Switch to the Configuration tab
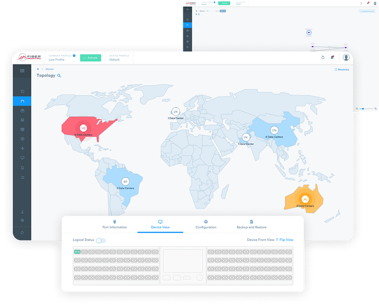 [206, 225]
